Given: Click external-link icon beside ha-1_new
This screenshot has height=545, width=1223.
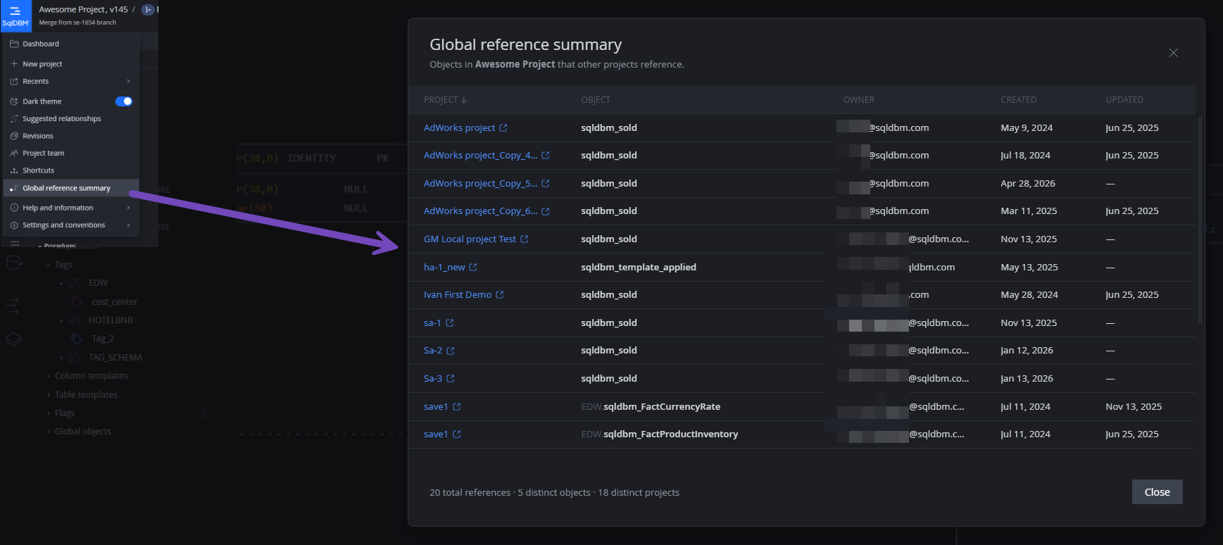Looking at the screenshot, I should pyautogui.click(x=472, y=268).
